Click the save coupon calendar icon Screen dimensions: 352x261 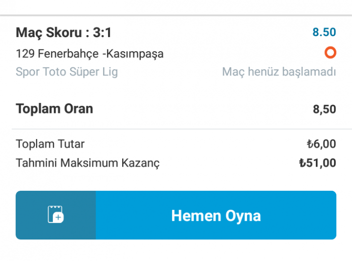55,215
